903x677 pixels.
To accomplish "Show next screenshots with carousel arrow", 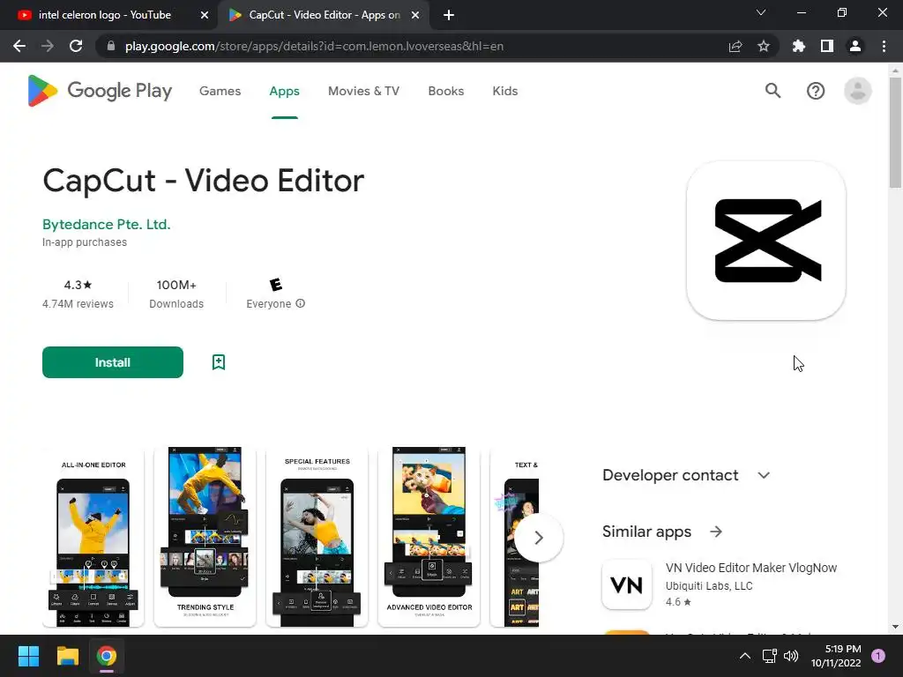I will [539, 538].
